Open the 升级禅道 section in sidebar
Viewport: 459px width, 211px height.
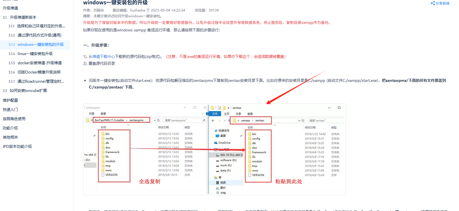[x=10, y=8]
